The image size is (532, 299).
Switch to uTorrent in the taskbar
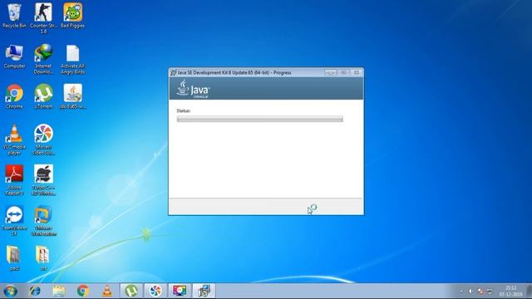tap(131, 291)
